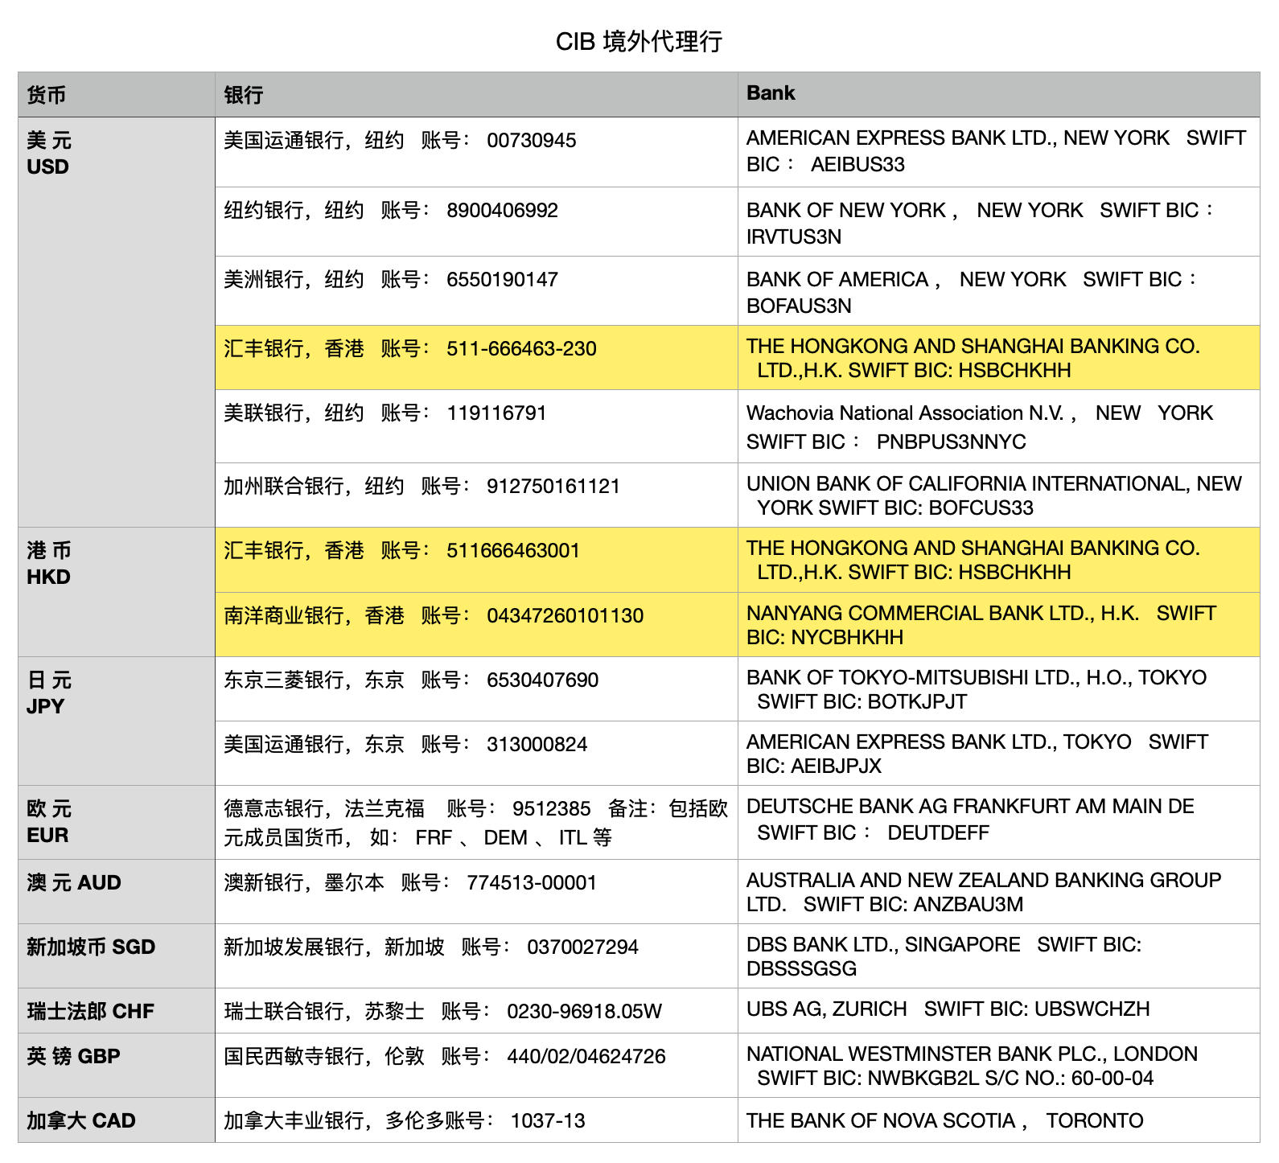The height and width of the screenshot is (1163, 1279).
Task: Click the BANK OF AMERICA BOFAUS3N cell
Action: tap(998, 291)
